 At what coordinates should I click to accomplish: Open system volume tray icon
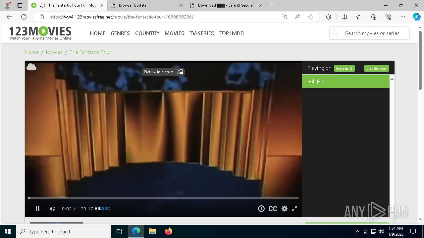point(381,231)
